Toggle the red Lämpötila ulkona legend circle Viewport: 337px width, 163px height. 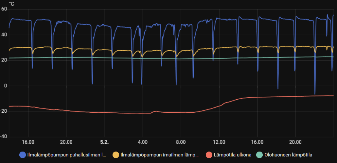(209, 155)
